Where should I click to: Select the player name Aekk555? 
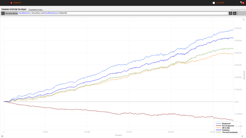click(x=17, y=3)
